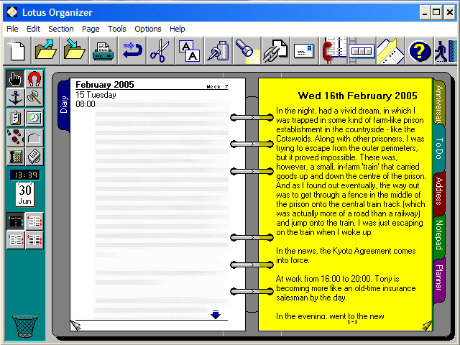The width and height of the screenshot is (460, 345).
Task: Click the chain link document icon
Action: point(276,51)
